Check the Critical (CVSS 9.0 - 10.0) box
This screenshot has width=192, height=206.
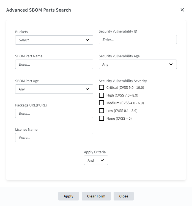[102, 87]
